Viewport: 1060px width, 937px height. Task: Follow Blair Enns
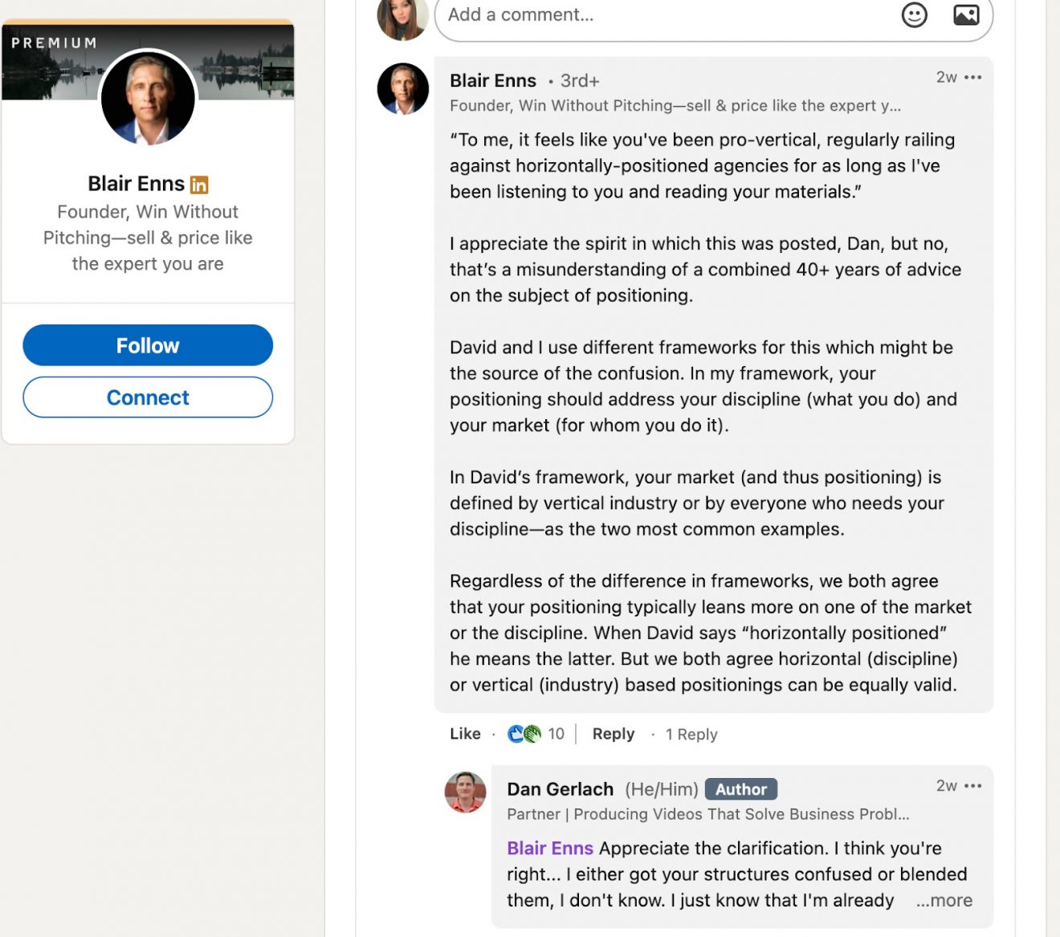pyautogui.click(x=148, y=344)
